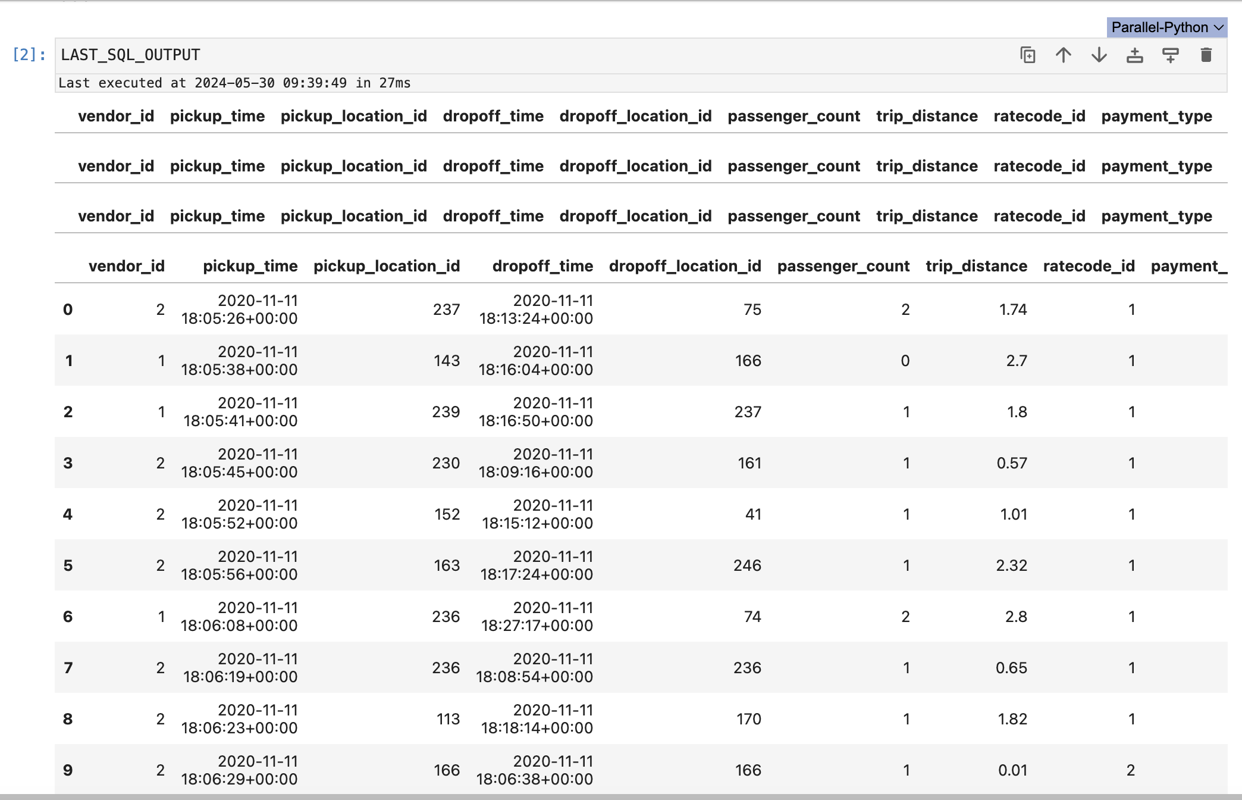Click trip distance value 1.01
The image size is (1242, 800).
pyautogui.click(x=1014, y=514)
